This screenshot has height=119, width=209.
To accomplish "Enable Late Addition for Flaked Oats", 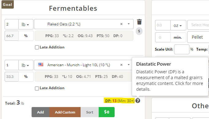I will [37, 47].
